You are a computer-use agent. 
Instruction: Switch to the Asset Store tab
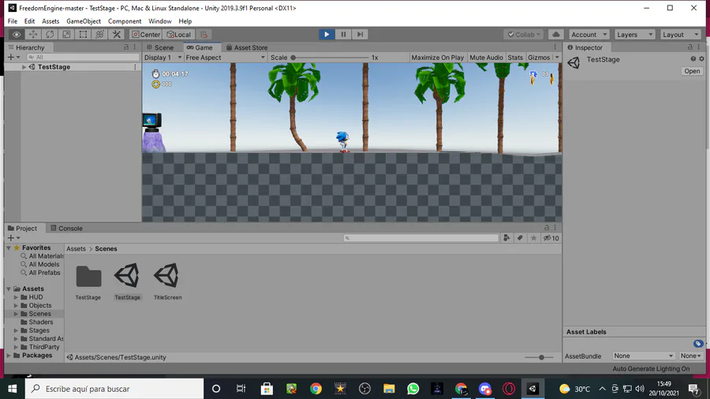[x=247, y=47]
